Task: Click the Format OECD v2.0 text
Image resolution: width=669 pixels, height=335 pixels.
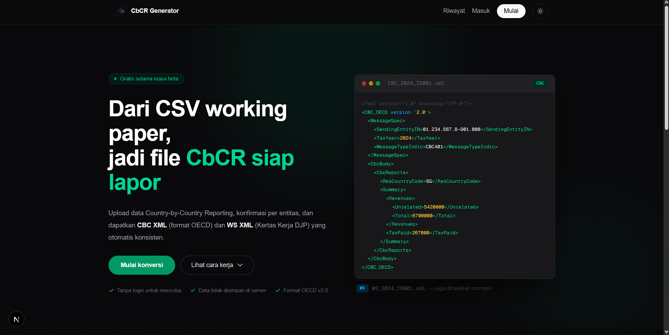Action: point(306,290)
